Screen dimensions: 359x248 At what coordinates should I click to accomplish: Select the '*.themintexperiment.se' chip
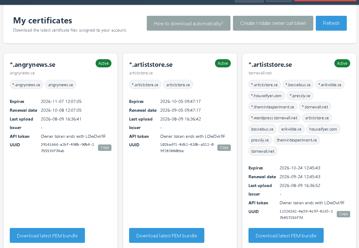click(x=273, y=107)
